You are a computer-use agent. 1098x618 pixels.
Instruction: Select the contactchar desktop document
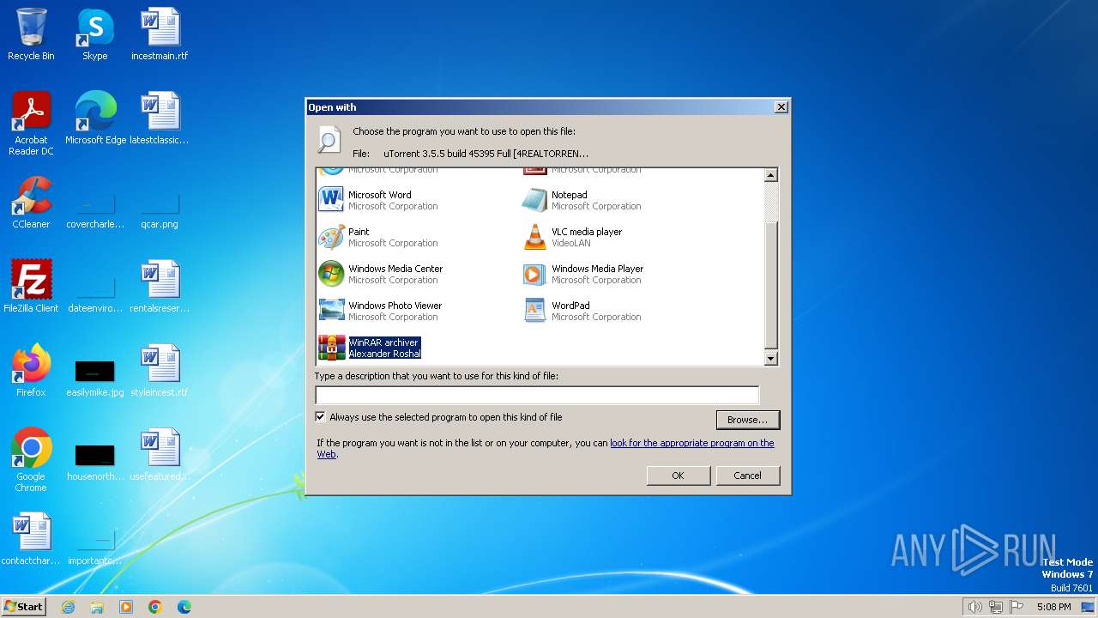[31, 539]
